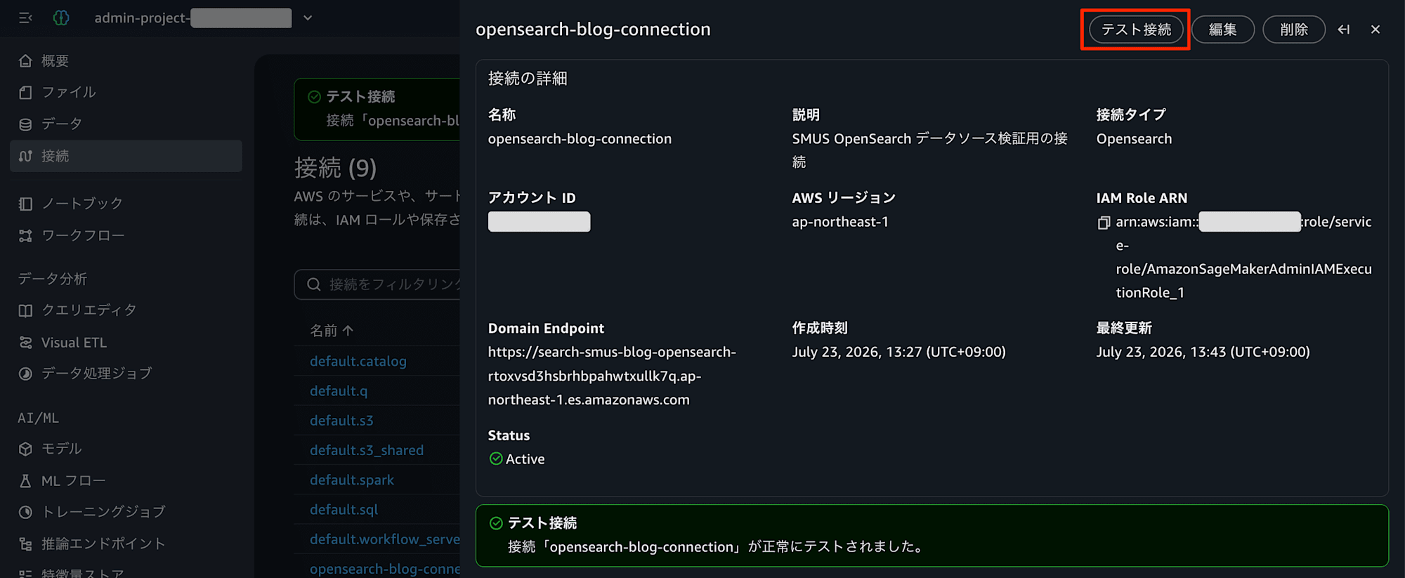Click the file icon beside ファイル

tap(25, 92)
